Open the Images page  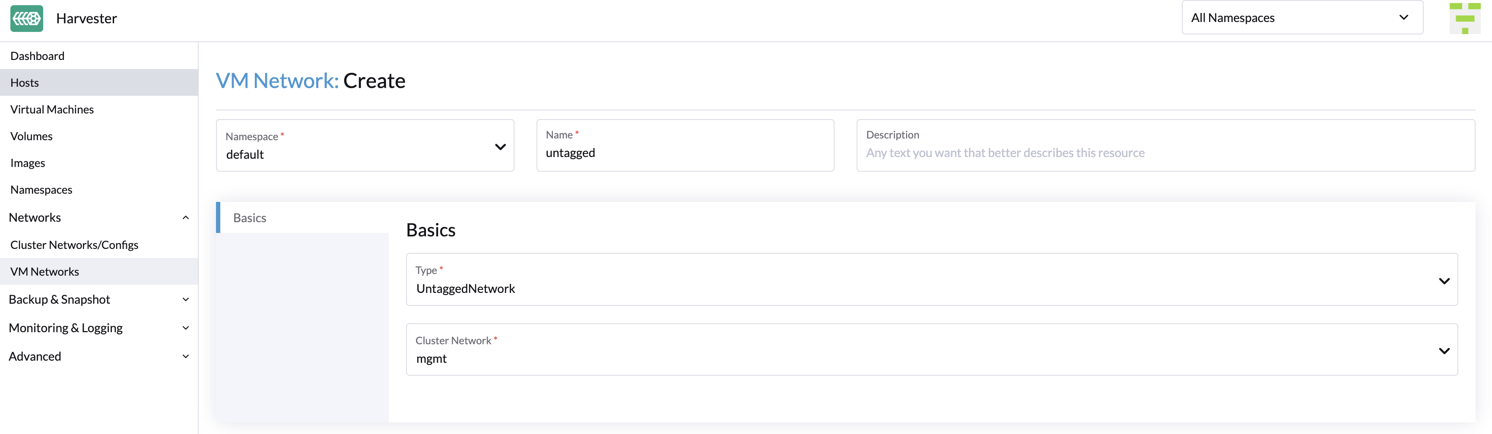(x=27, y=163)
